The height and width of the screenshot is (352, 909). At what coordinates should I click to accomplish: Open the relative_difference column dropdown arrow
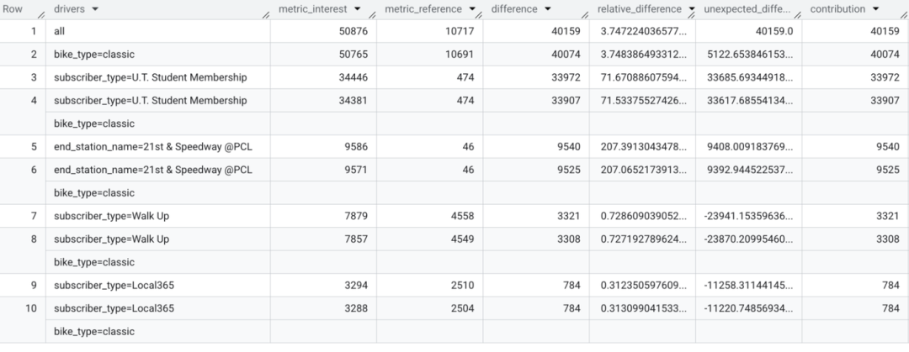(x=691, y=9)
